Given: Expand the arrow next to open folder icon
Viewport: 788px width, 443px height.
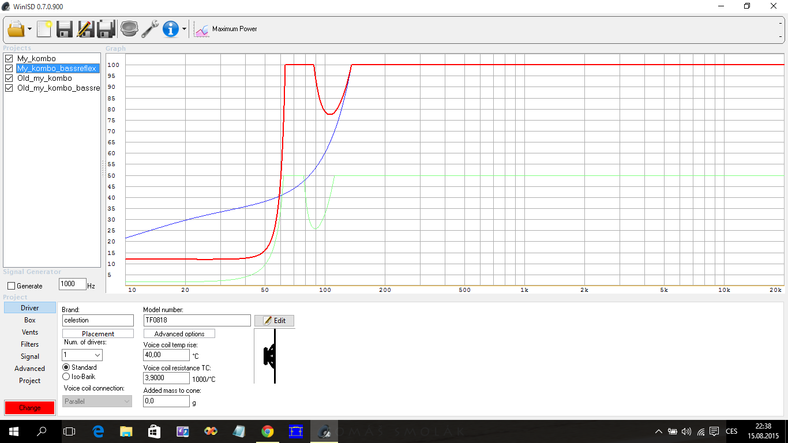Looking at the screenshot, I should point(29,29).
